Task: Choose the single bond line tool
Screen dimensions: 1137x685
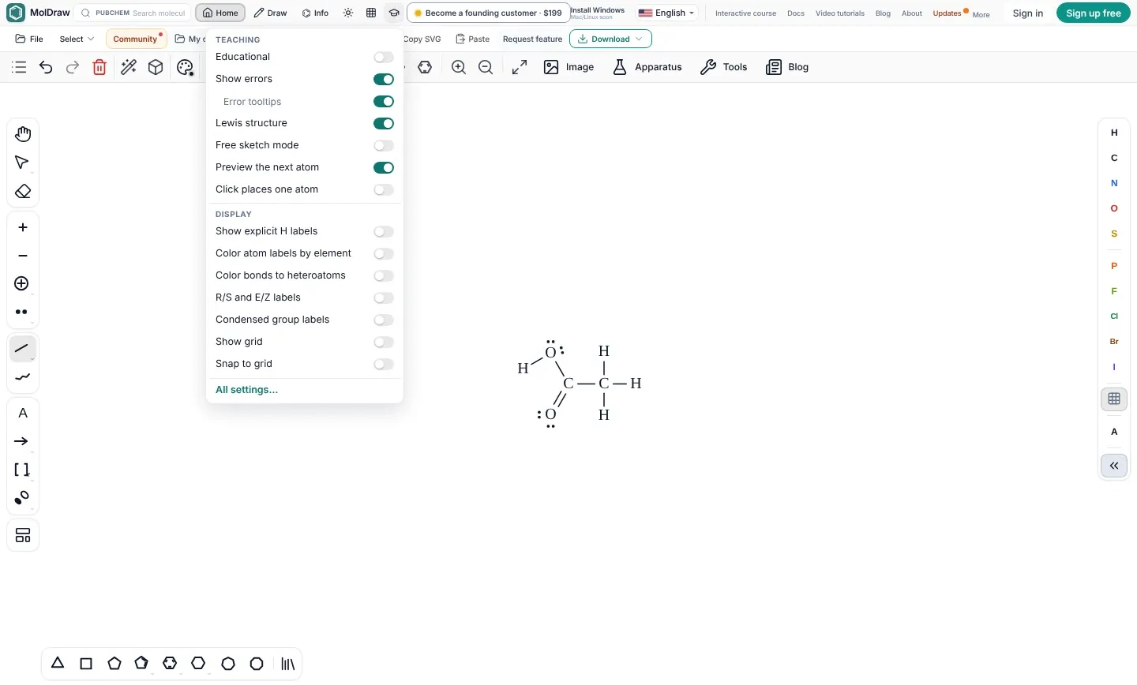Action: 22,348
